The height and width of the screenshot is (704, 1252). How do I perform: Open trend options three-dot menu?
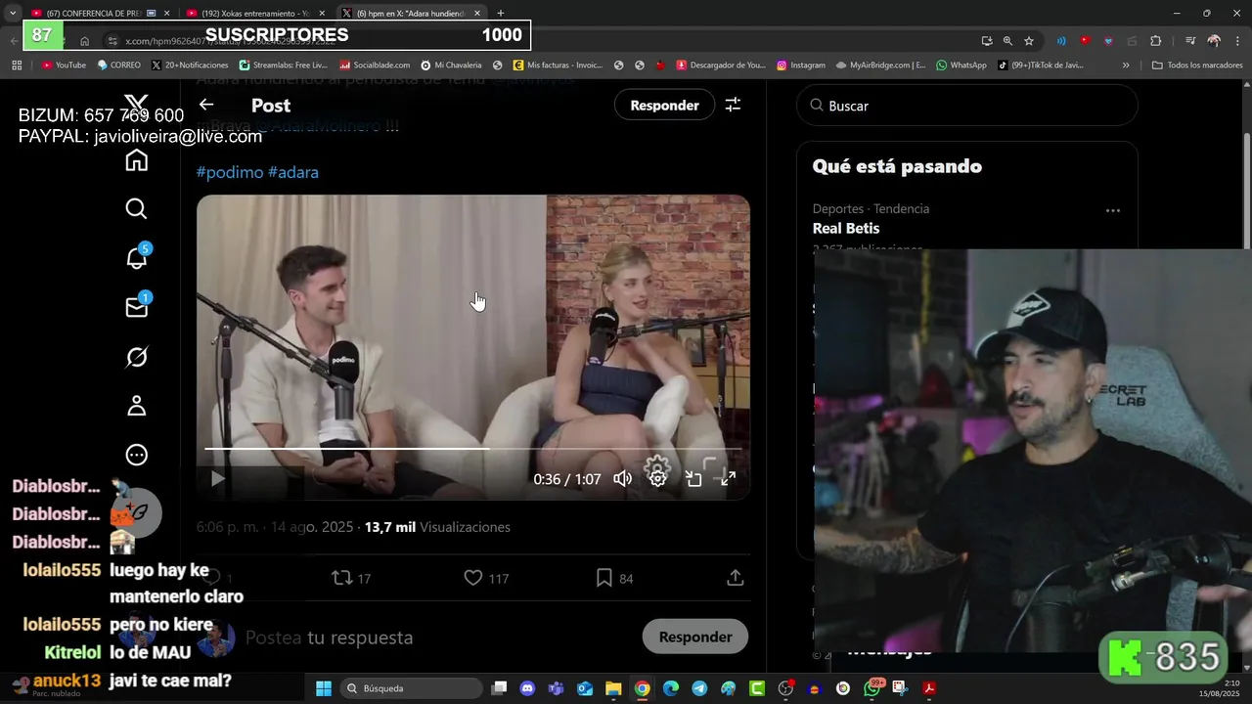pos(1112,210)
